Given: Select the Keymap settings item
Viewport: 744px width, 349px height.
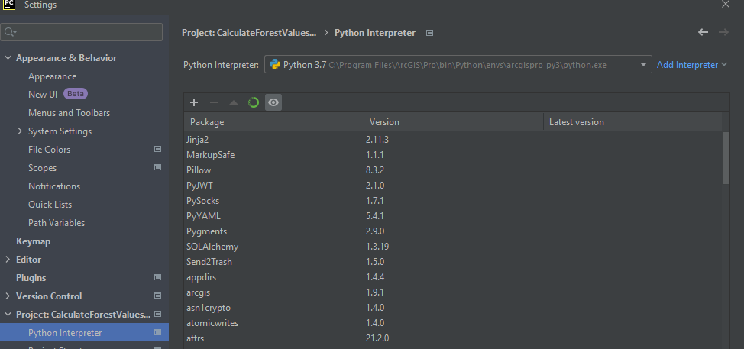Looking at the screenshot, I should click(33, 241).
